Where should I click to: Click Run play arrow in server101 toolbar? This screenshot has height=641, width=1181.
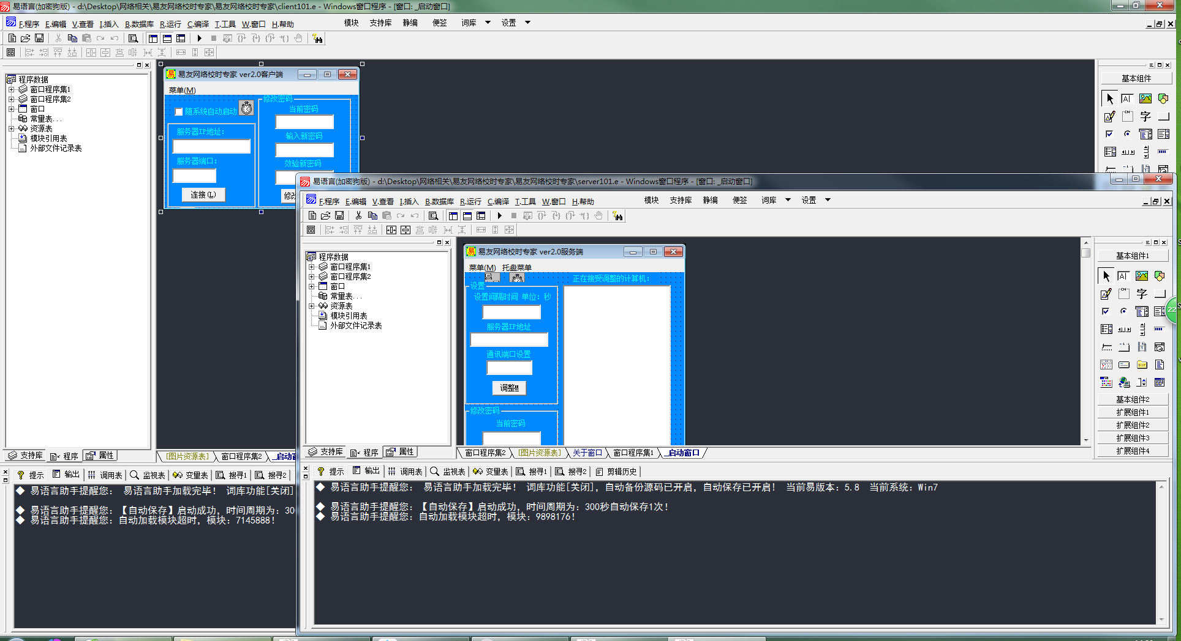coord(500,215)
